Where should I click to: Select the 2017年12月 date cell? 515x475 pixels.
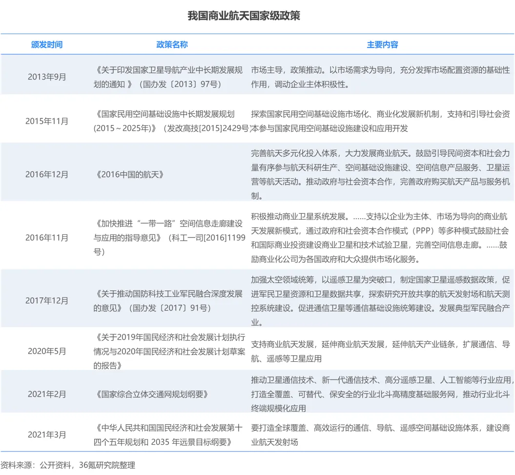47,301
